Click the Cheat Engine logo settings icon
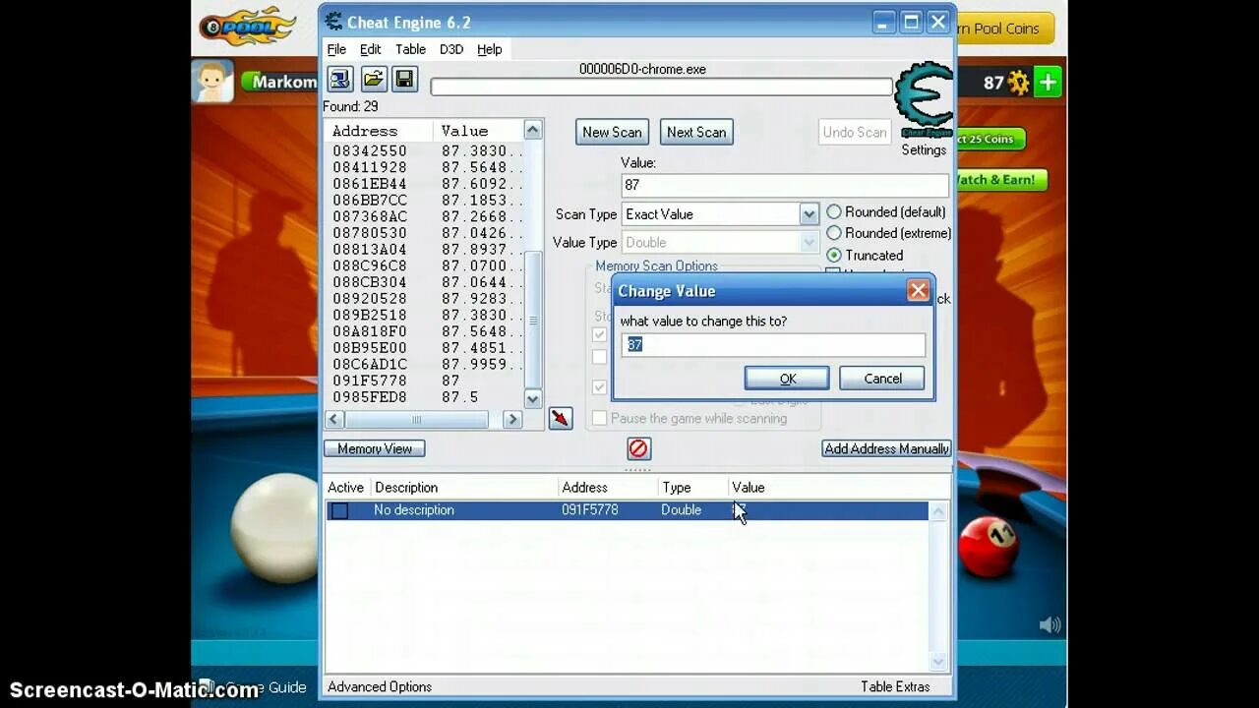 tap(924, 99)
